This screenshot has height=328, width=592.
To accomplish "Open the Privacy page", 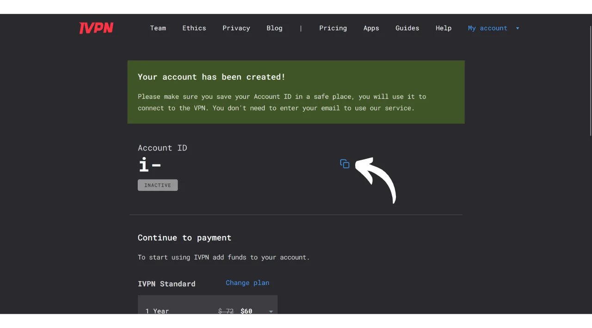I will coord(236,28).
